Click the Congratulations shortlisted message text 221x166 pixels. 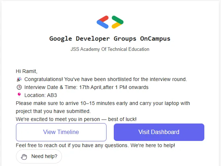tap(105, 79)
